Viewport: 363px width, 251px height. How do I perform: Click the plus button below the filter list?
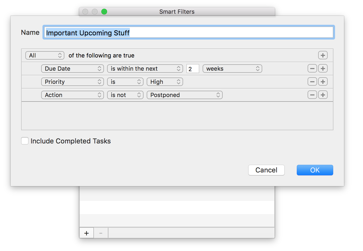86,233
